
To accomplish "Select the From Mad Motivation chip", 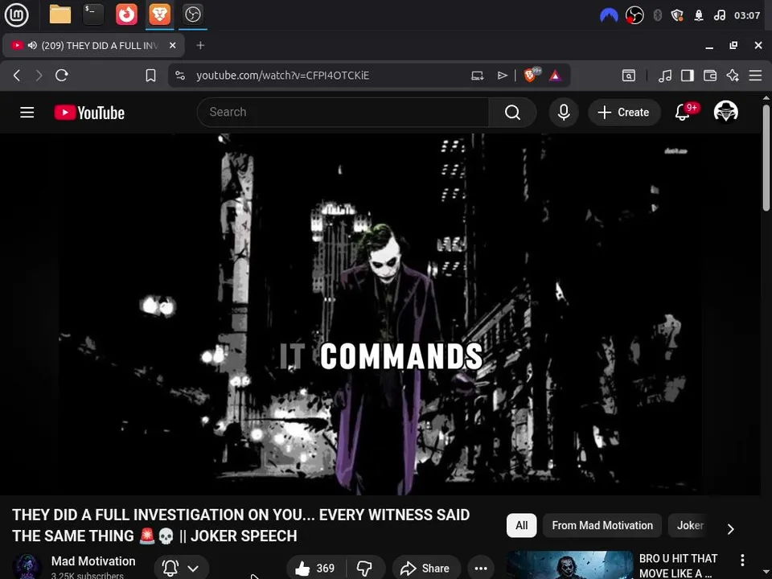I will coord(602,525).
